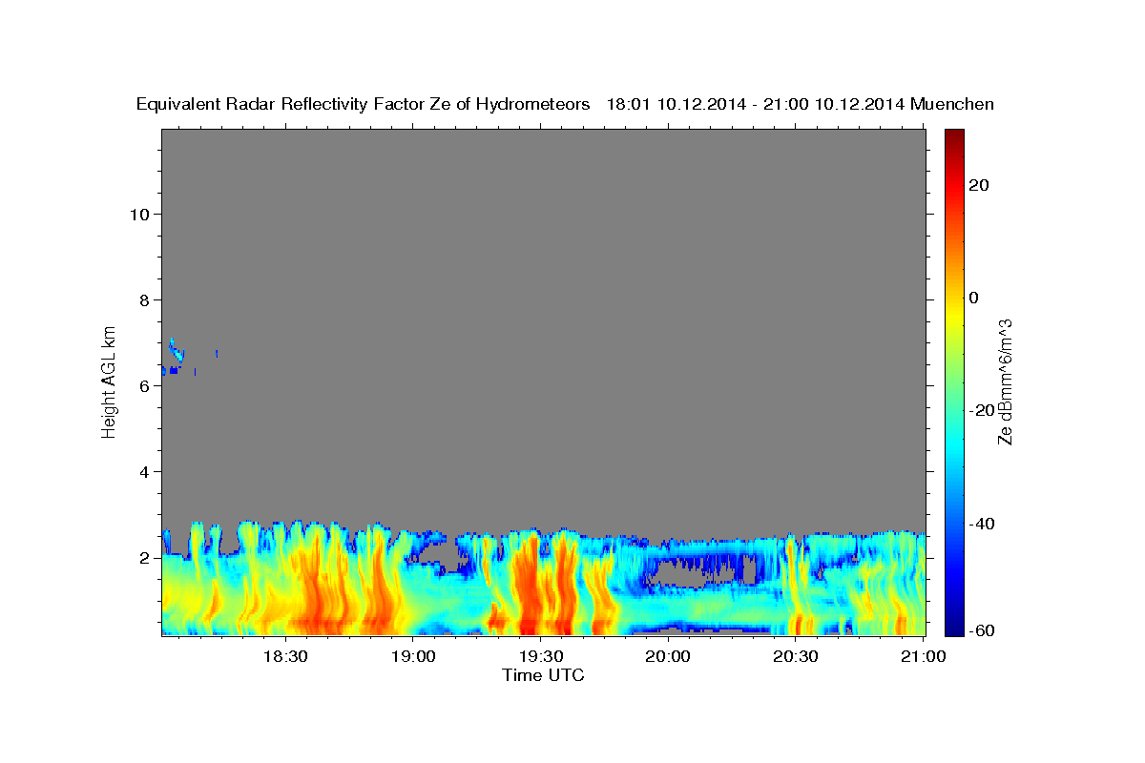Viewport: 1145px width, 763px height.
Task: Click the height tick label '8'
Action: point(142,300)
